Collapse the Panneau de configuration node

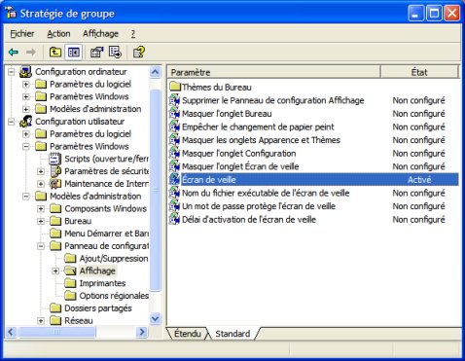coord(41,246)
